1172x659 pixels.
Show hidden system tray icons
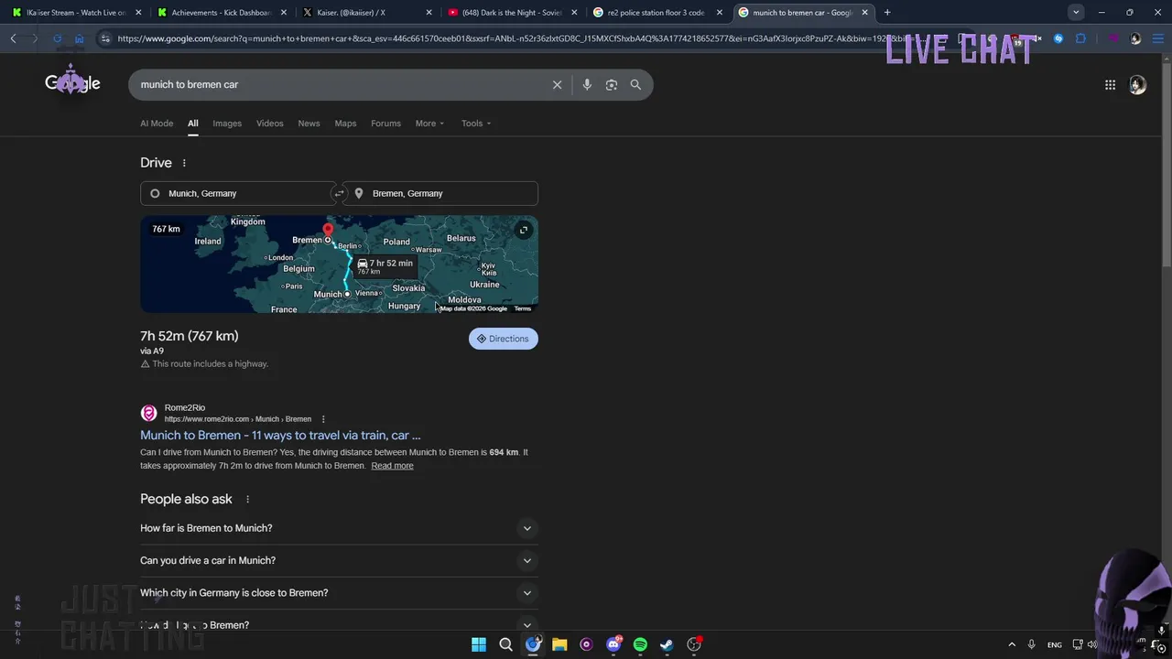click(1012, 644)
